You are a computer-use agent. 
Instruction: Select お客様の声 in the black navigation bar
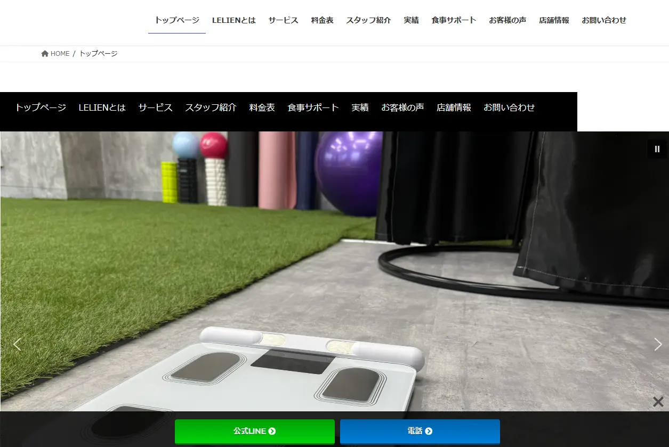coord(402,107)
